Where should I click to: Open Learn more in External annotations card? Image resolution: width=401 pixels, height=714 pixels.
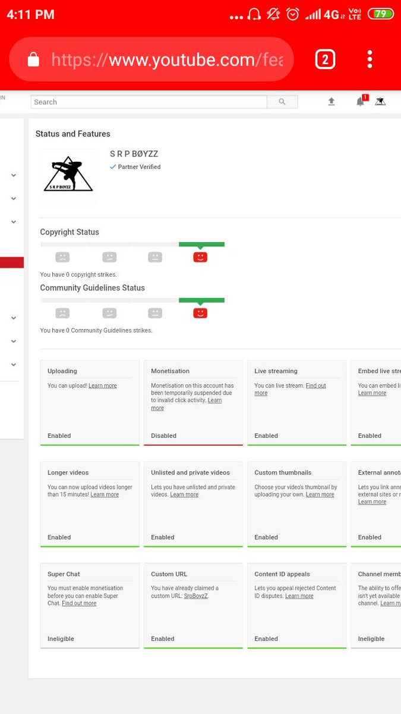tap(372, 502)
